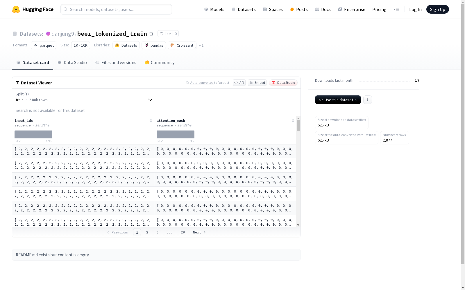The height and width of the screenshot is (290, 465).
Task: Show the +1 more libraries
Action: [x=201, y=46]
